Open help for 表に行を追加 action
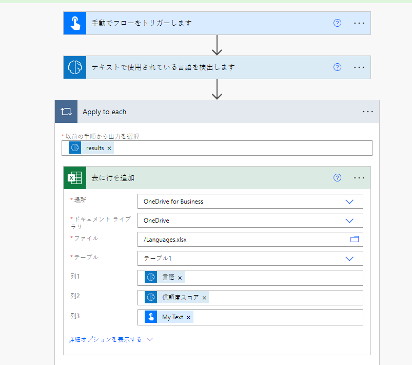The height and width of the screenshot is (365, 412). tap(337, 178)
